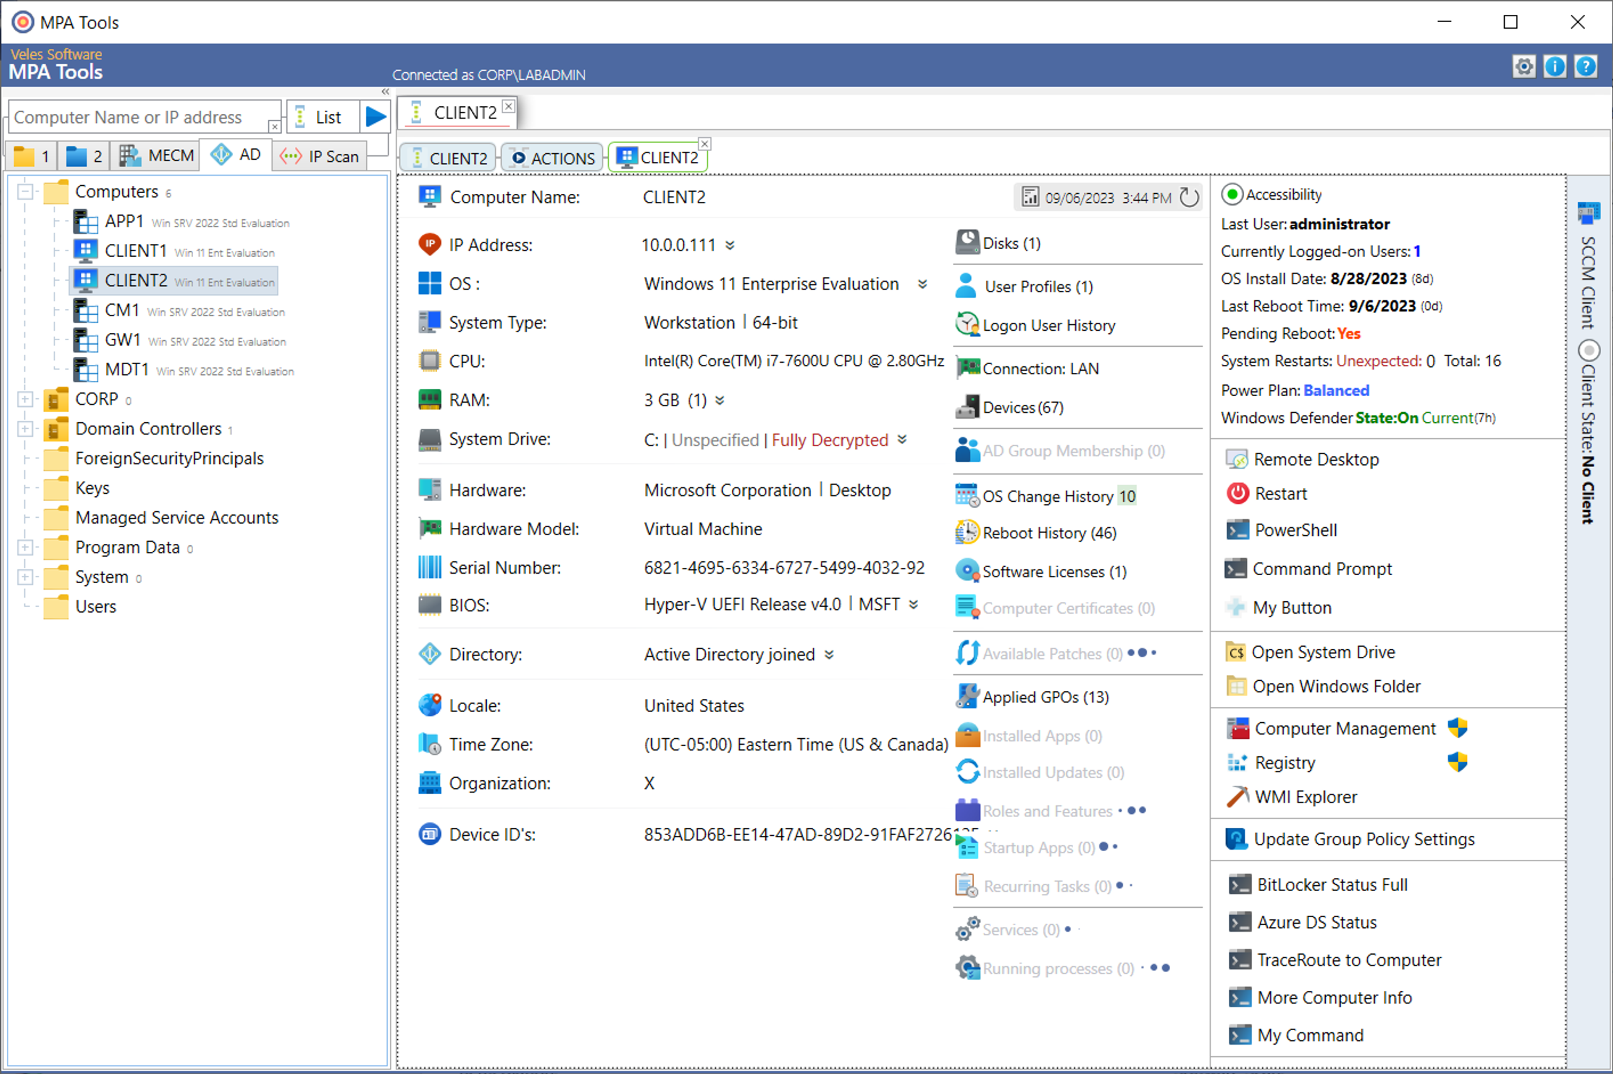Screen dimensions: 1613x1074
Task: Run BitLocker Status Full command
Action: tap(1318, 884)
